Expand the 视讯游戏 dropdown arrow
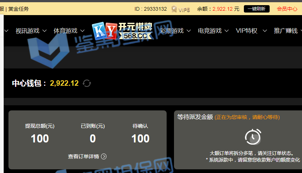Screen dimensions: 302x173 (45, 31)
